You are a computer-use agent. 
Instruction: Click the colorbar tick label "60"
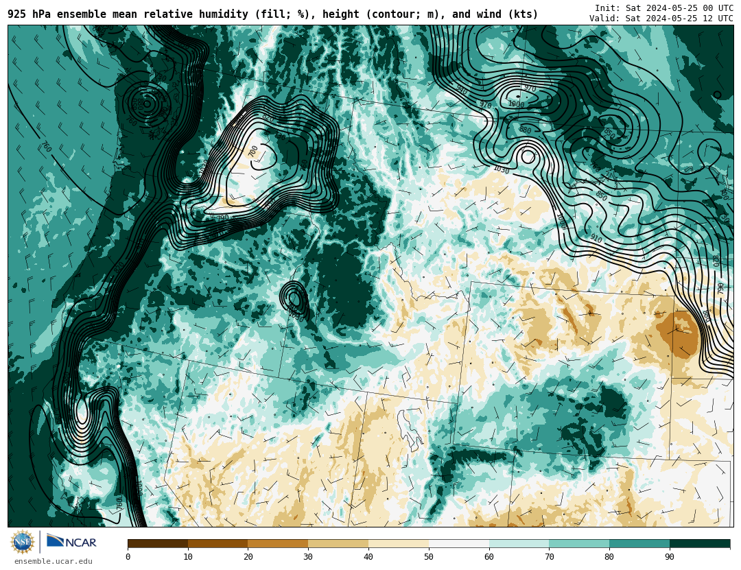click(489, 557)
